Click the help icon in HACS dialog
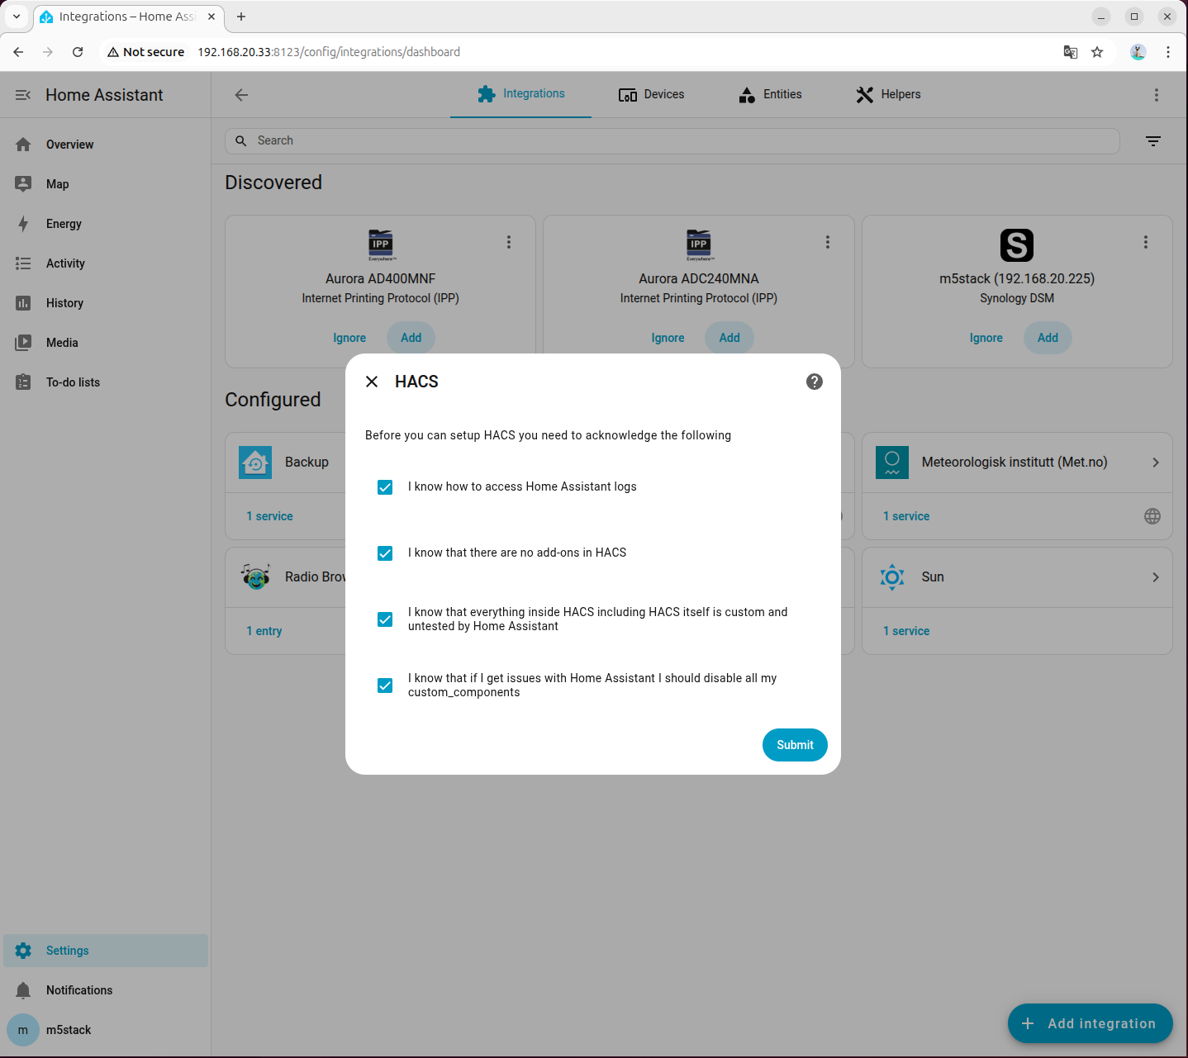1188x1058 pixels. pos(814,382)
